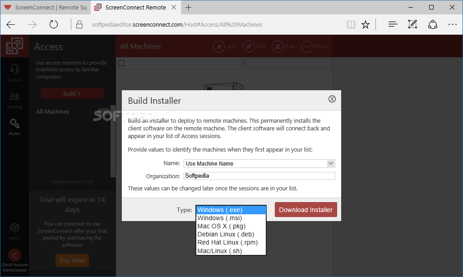Click the Share icon in browser toolbar
The height and width of the screenshot is (277, 463).
tap(433, 24)
